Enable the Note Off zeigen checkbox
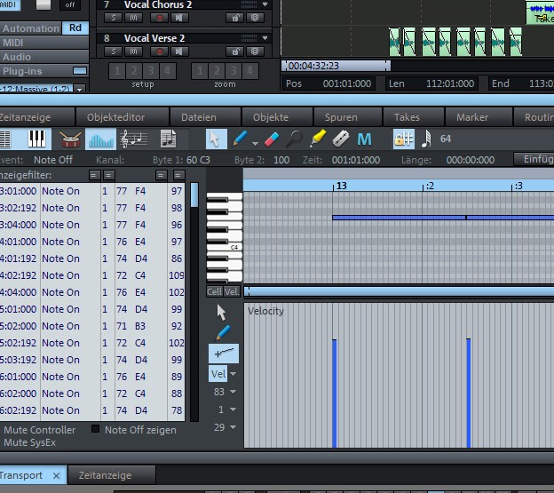The width and height of the screenshot is (554, 493). click(x=96, y=430)
